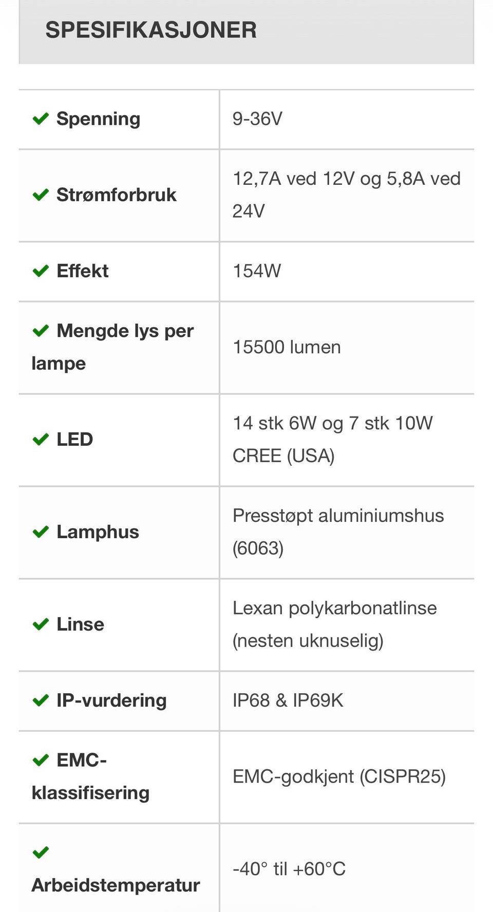Screen dimensions: 493x912
Task: Select the 154W effekt value
Action: (x=257, y=271)
